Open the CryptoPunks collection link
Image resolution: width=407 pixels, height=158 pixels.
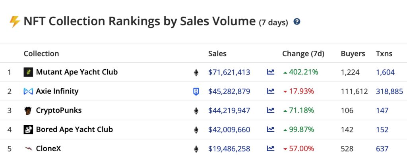click(59, 110)
